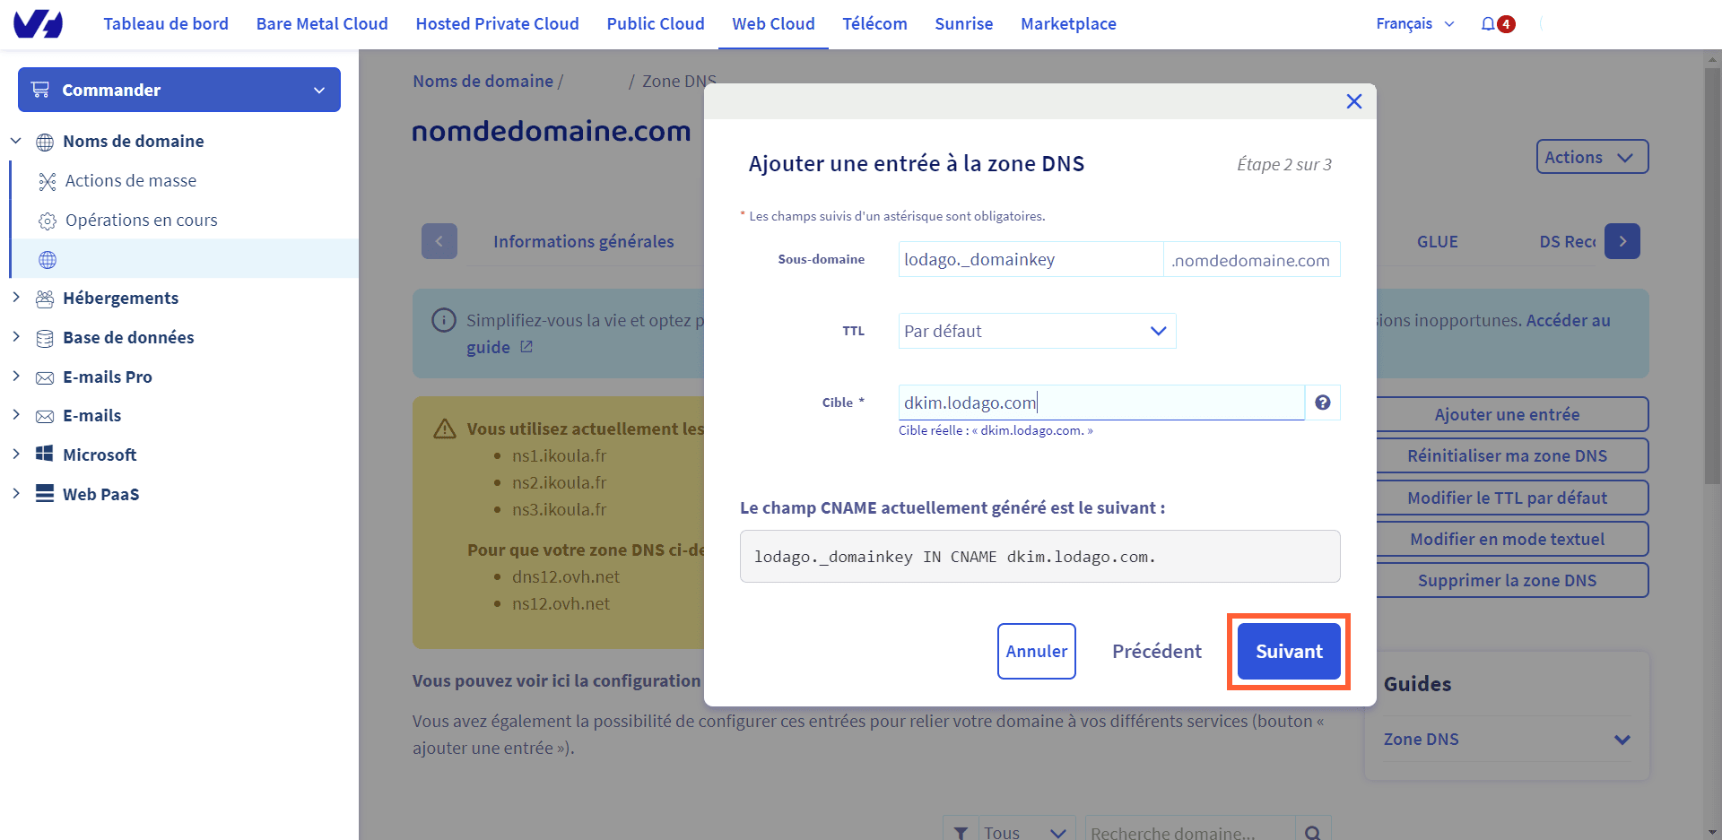Open the Tableau de bord menu
Image resolution: width=1722 pixels, height=840 pixels.
pyautogui.click(x=166, y=24)
